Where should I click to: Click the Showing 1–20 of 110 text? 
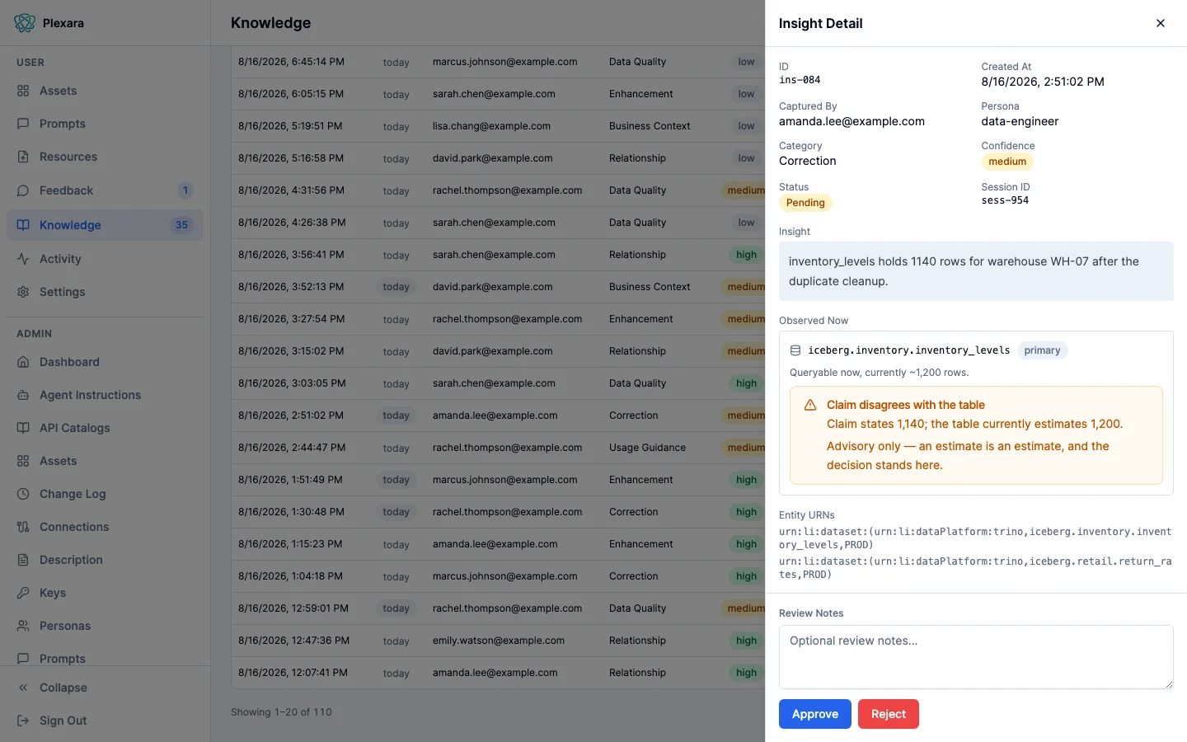click(281, 712)
